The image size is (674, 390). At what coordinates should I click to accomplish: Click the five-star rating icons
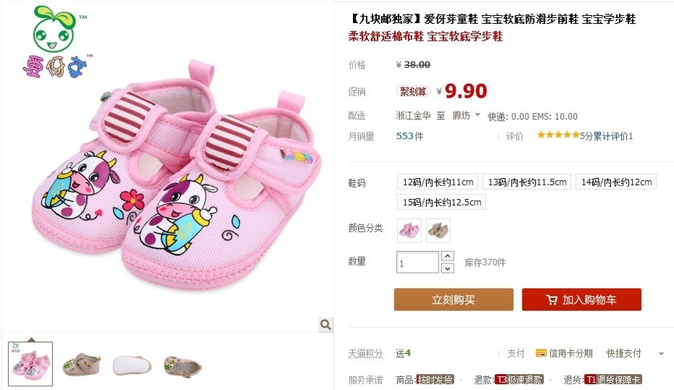[558, 135]
